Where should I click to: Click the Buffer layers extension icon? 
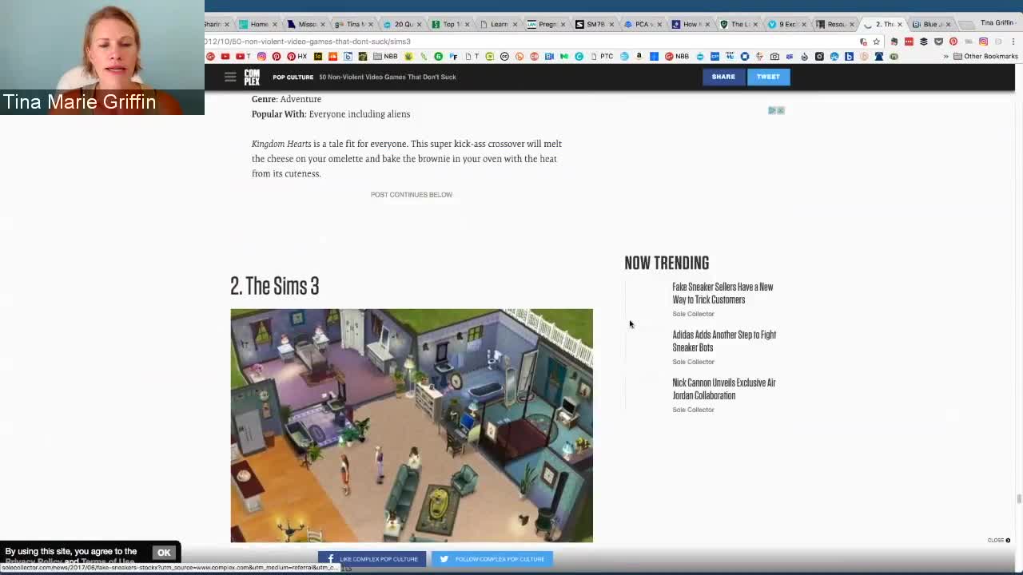[x=924, y=42]
